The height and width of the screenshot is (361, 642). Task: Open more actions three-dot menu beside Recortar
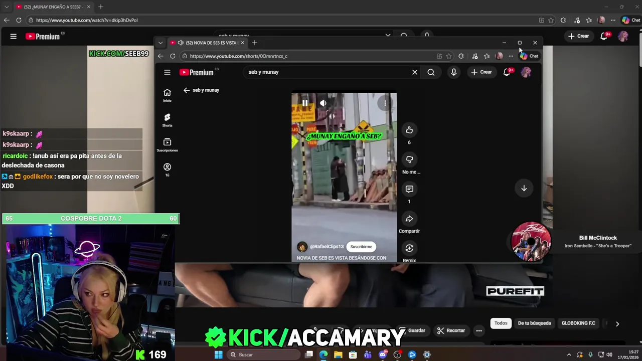(479, 330)
